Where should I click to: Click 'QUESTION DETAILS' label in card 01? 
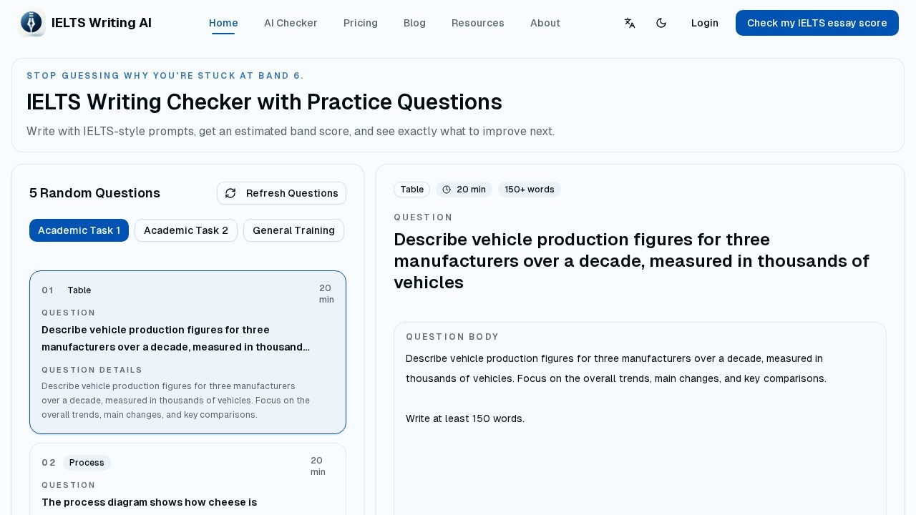pos(92,370)
